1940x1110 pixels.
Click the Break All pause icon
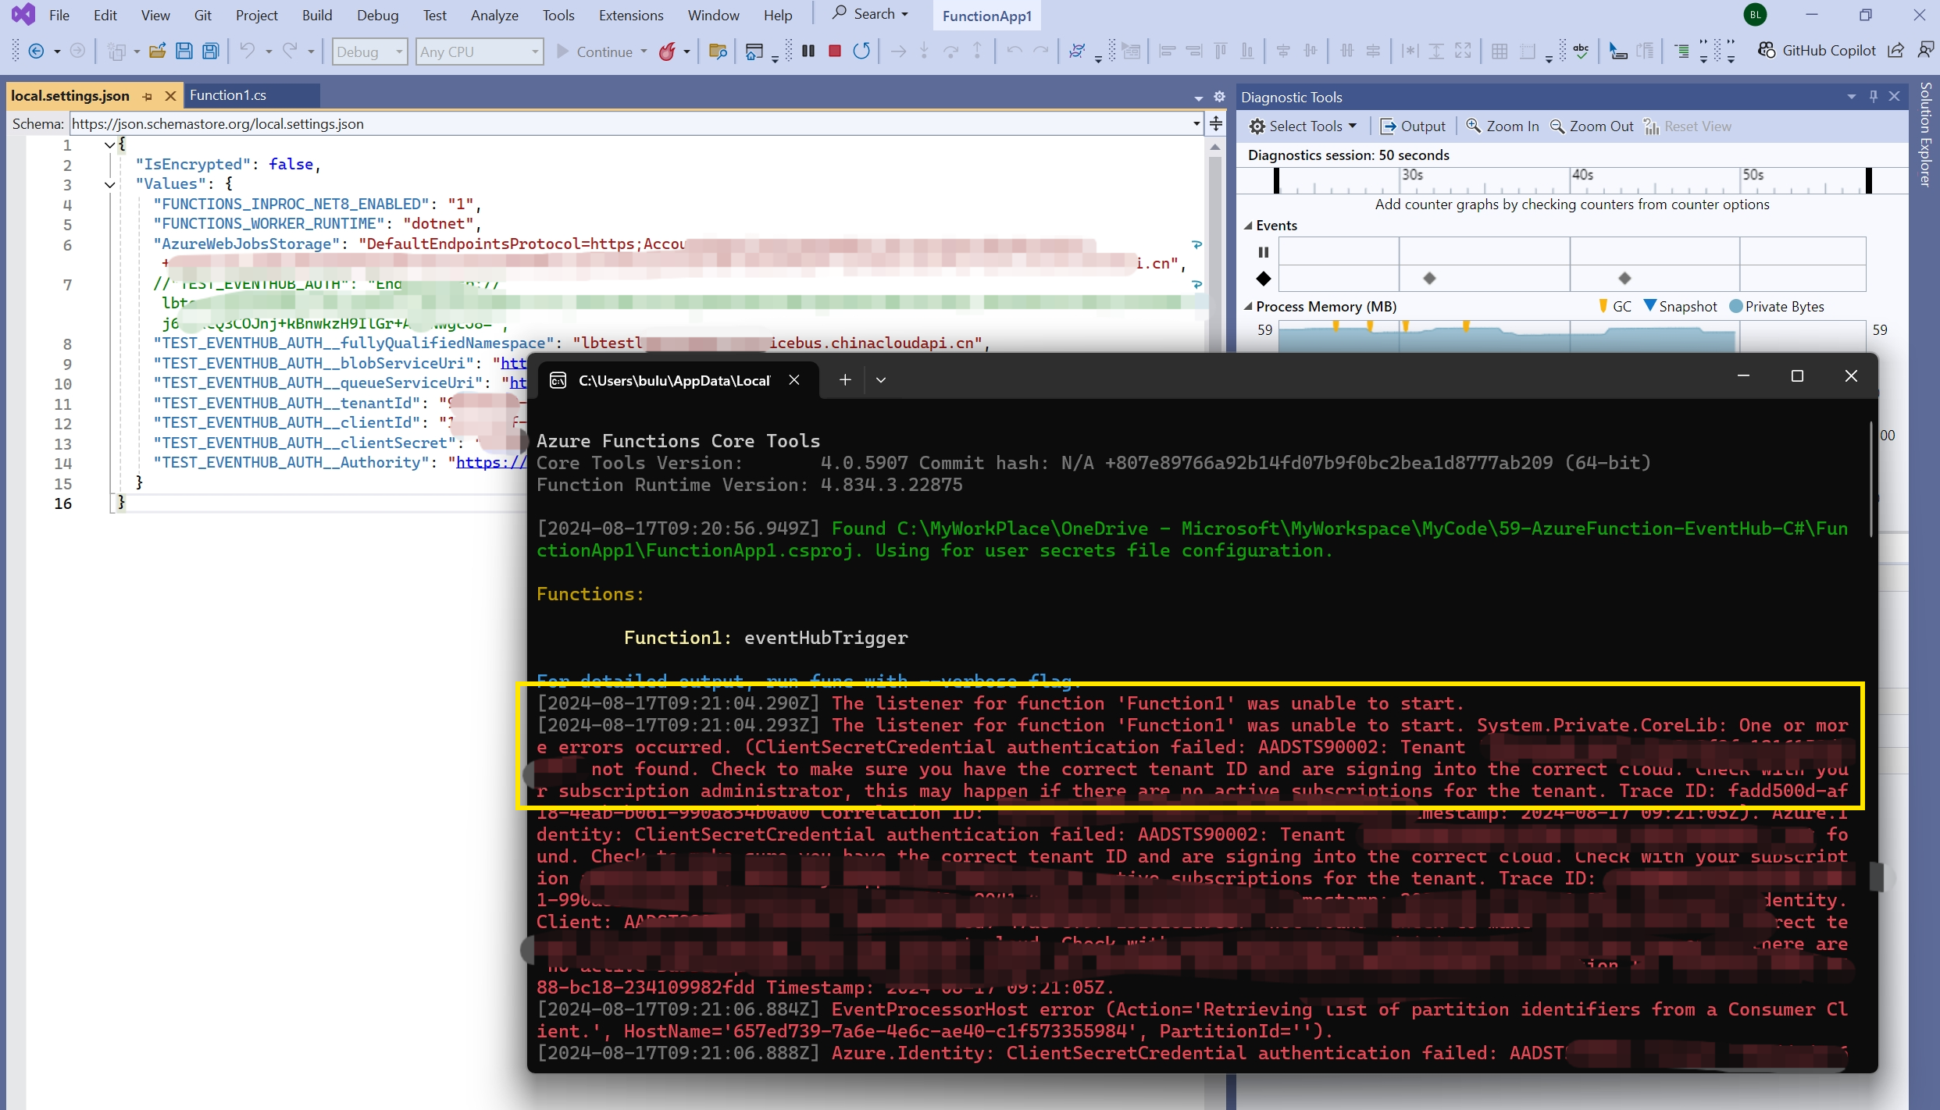pos(809,52)
